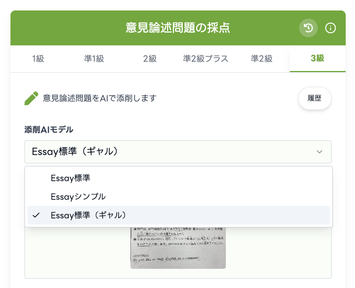Choose Essayシンプル from the list
The image size is (355, 288).
78,197
